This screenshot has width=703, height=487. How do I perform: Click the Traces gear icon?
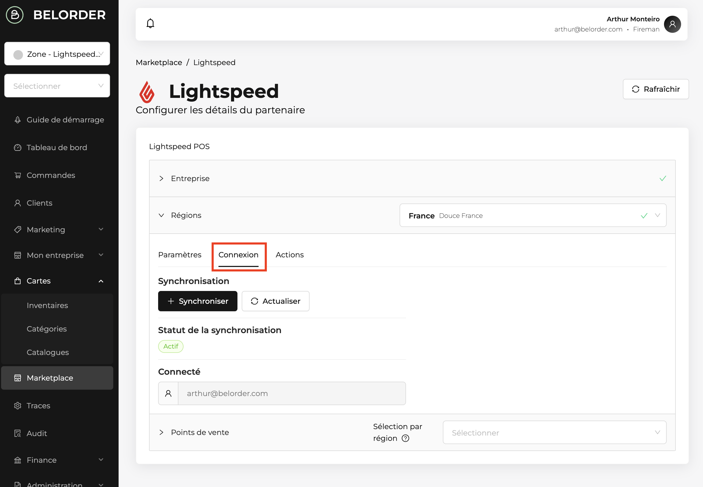click(18, 406)
